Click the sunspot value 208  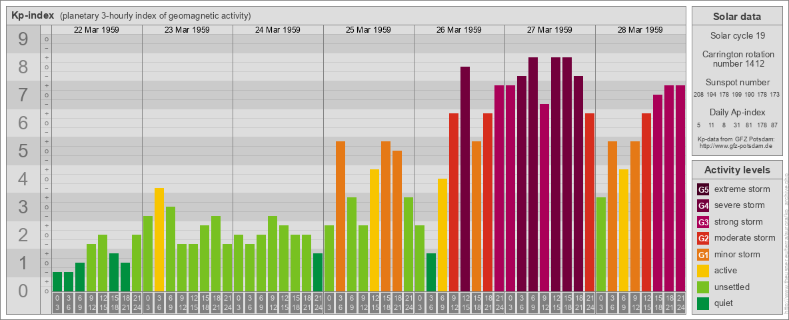pos(698,95)
